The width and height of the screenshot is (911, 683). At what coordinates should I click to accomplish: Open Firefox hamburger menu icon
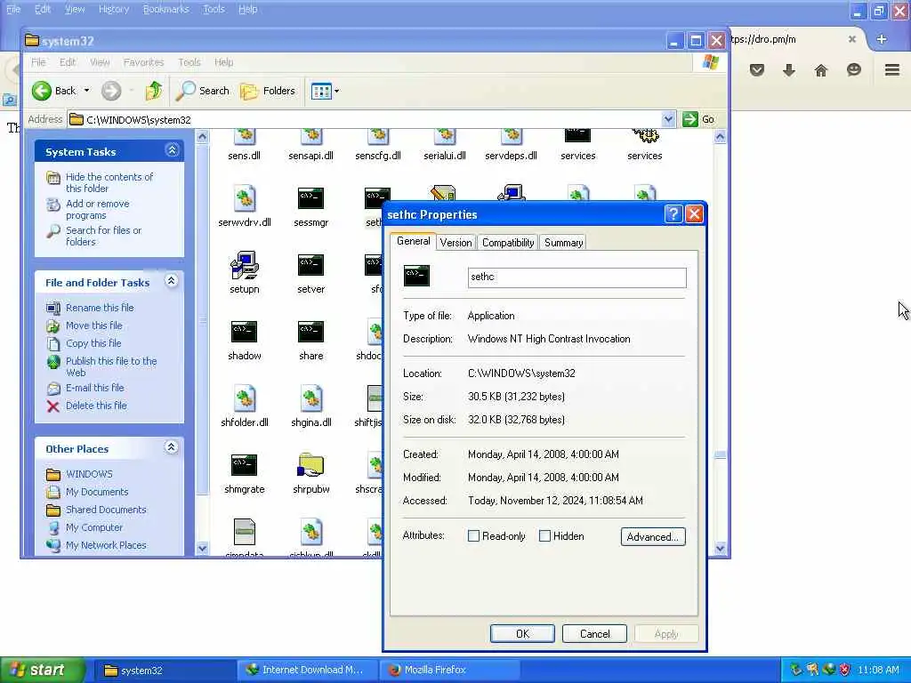[891, 70]
